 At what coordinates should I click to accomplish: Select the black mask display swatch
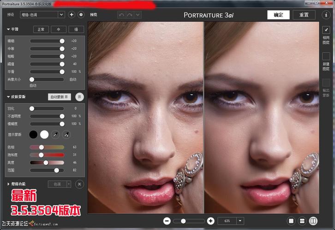33,135
